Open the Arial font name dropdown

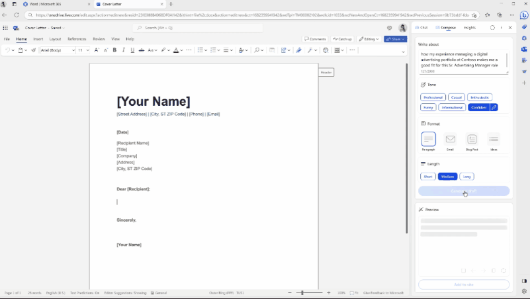(x=57, y=50)
